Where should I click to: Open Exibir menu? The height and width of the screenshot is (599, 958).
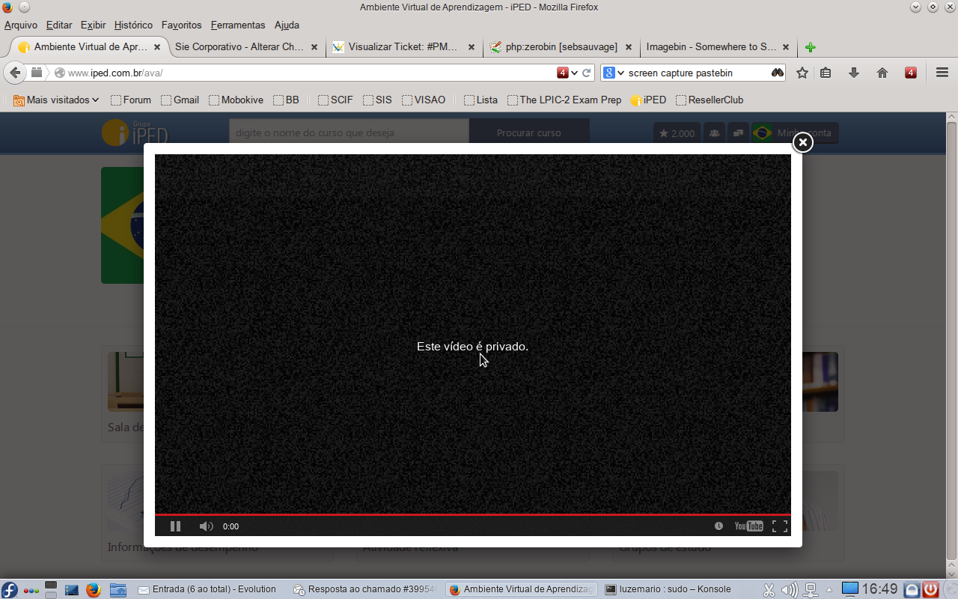93,25
